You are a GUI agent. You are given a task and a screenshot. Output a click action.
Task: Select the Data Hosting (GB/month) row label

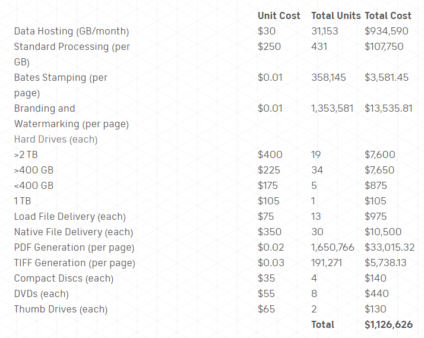pos(71,31)
